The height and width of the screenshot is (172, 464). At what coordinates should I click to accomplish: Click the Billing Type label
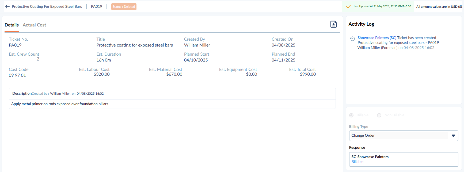pyautogui.click(x=359, y=127)
